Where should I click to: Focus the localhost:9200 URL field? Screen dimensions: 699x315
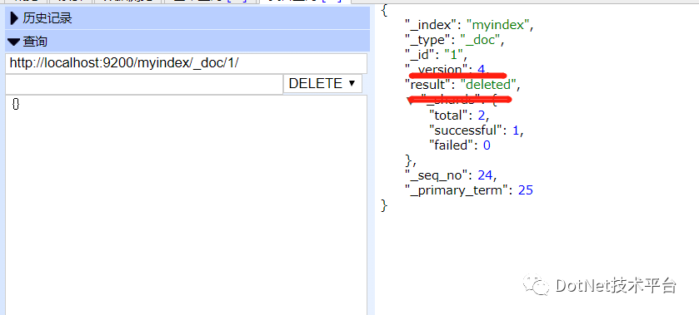187,63
